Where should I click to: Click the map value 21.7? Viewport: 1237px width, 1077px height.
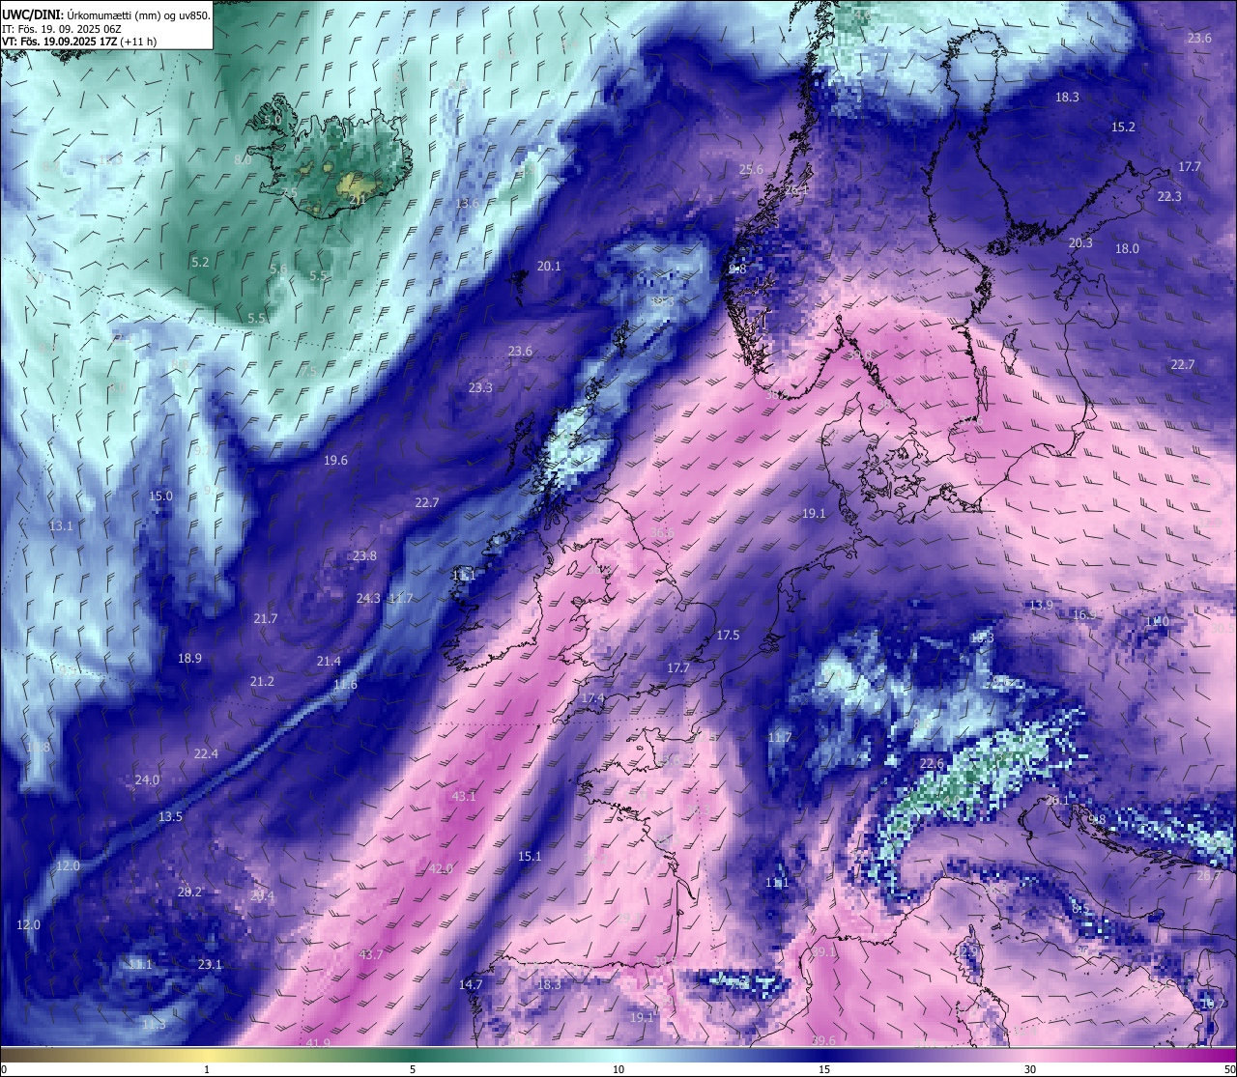(x=266, y=619)
